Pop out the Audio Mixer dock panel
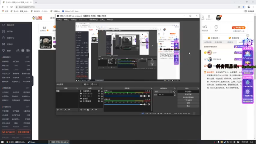Screen dimensions: 256x144 tap(151, 88)
